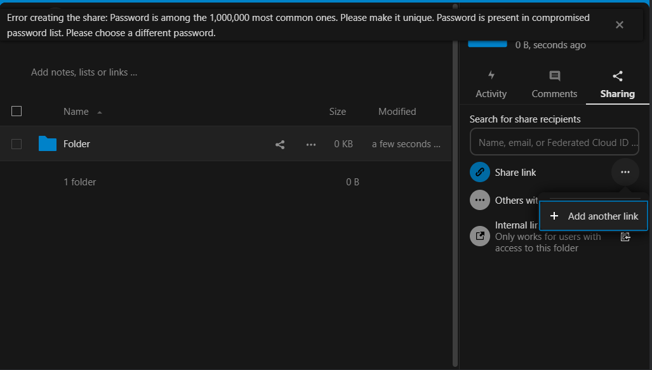Click the '0 KB' size value

[343, 144]
